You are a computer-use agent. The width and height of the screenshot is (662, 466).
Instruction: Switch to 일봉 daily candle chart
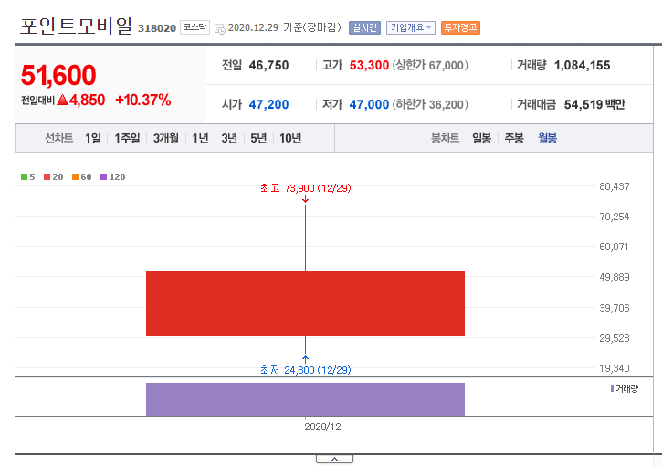tap(482, 138)
